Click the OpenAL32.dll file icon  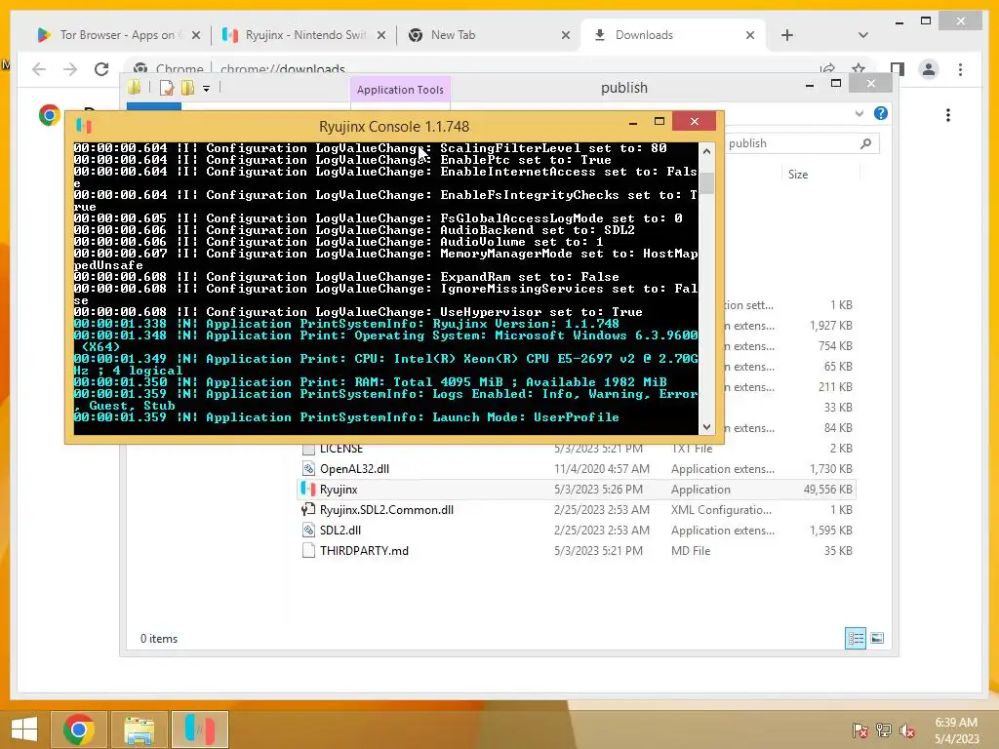point(308,469)
